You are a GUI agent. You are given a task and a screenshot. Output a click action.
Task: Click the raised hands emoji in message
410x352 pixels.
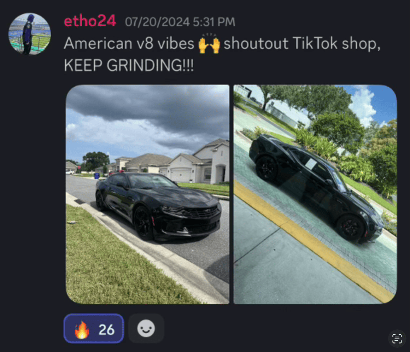(x=209, y=43)
